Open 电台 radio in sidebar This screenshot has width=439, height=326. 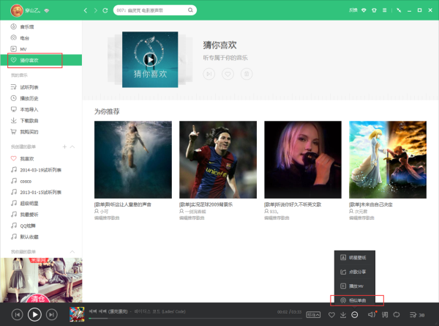(25, 37)
